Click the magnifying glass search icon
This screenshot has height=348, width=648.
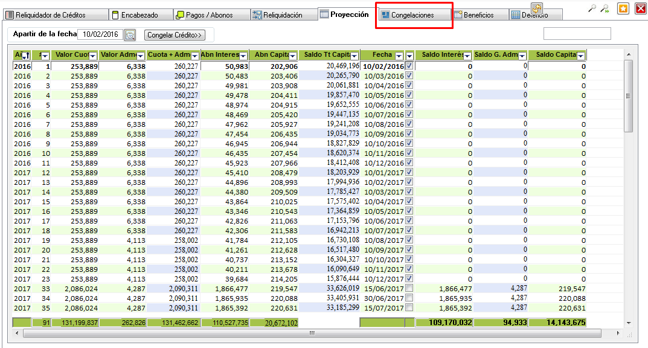coord(592,8)
